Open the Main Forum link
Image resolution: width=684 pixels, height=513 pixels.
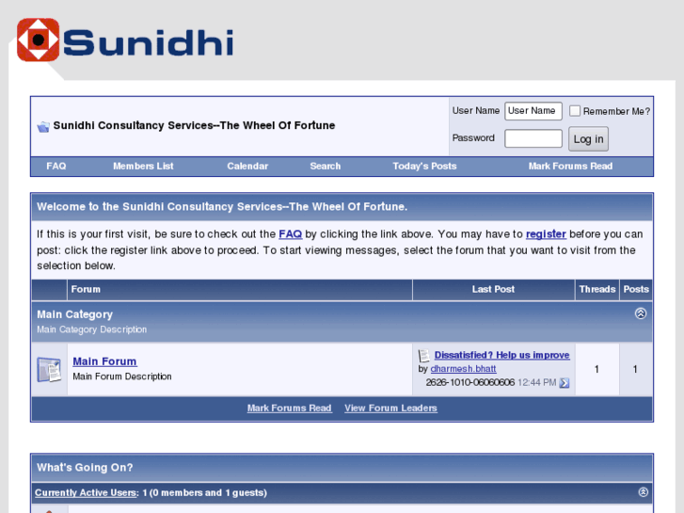coord(104,361)
